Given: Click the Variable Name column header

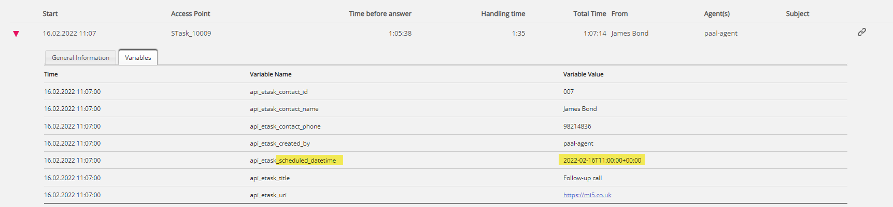Looking at the screenshot, I should click(x=271, y=74).
